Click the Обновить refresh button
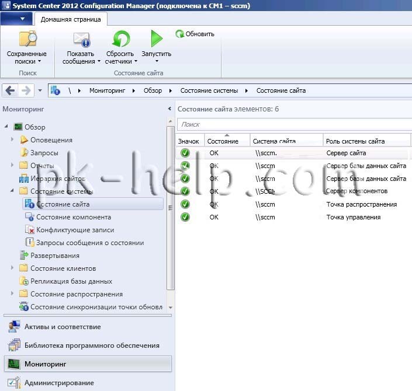This screenshot has height=391, width=412. pyautogui.click(x=195, y=34)
